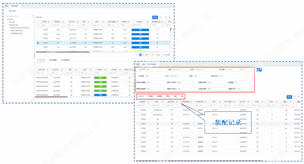Sort by 项目号 column sort icon
The height and width of the screenshot is (164, 304).
pyautogui.click(x=48, y=22)
